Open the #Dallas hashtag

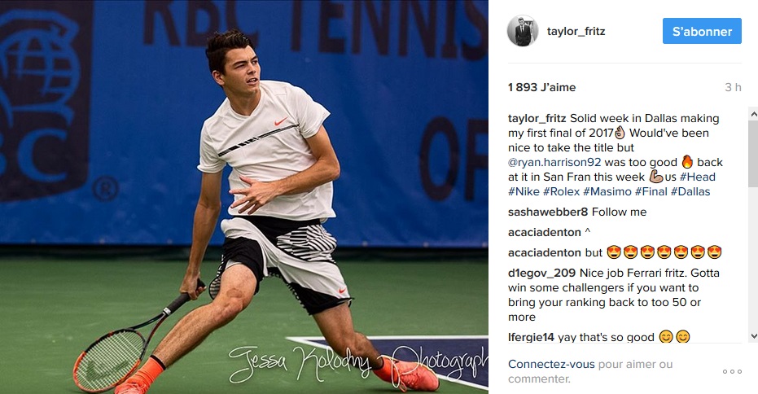690,191
